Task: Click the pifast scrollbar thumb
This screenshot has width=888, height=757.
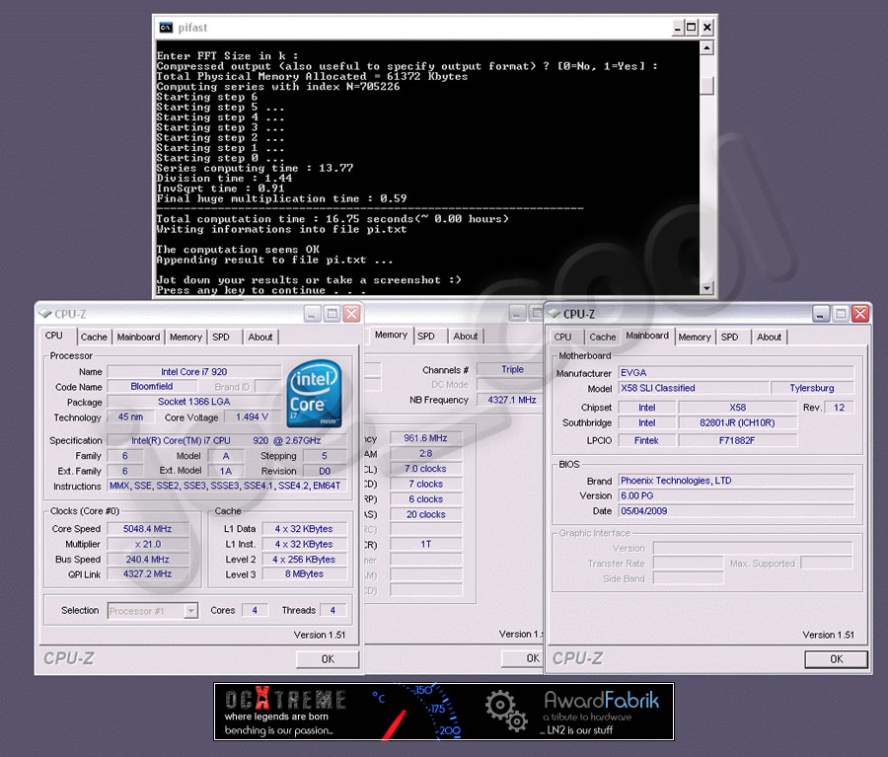Action: pos(706,85)
